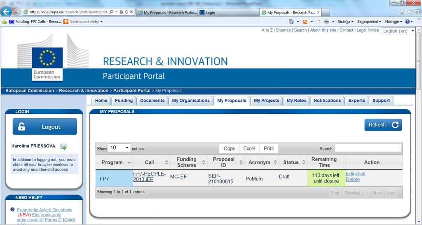Click the Refresh proposals button
The height and width of the screenshot is (225, 422).
point(383,125)
